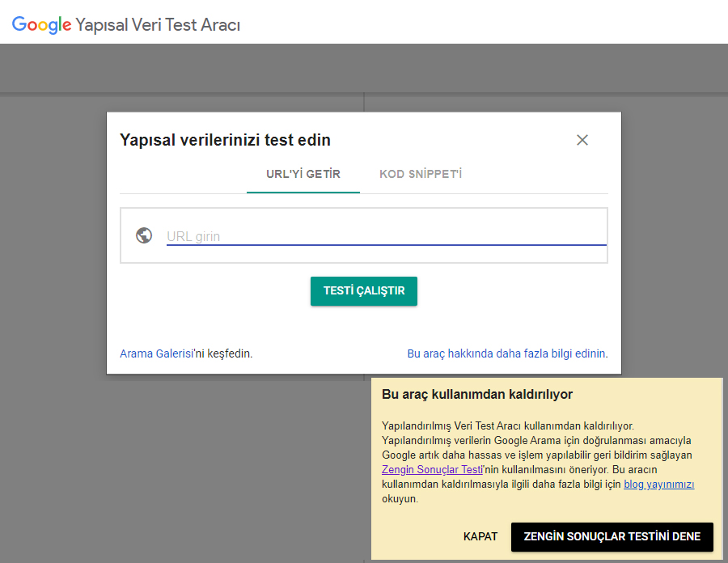The image size is (728, 563).
Task: Click the Yapısal verilerinizi test edin heading
Action: [x=225, y=140]
